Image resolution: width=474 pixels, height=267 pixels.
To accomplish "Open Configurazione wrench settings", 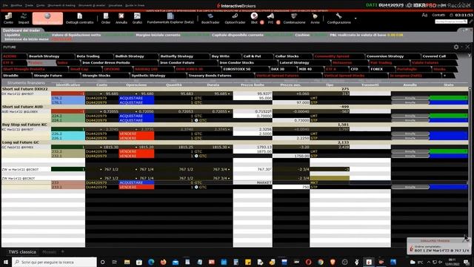I will point(339,18).
